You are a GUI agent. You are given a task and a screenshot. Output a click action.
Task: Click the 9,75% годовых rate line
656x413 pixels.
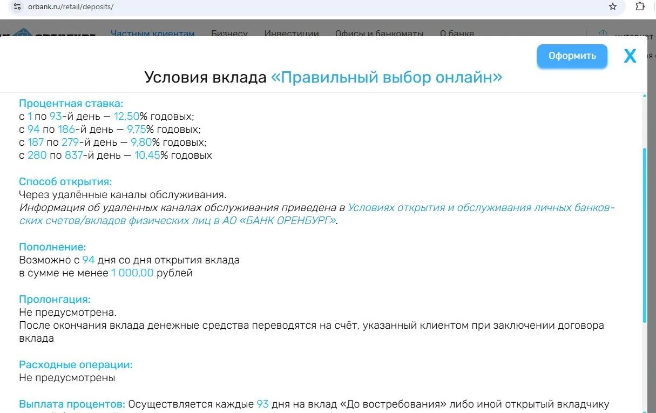click(x=110, y=130)
